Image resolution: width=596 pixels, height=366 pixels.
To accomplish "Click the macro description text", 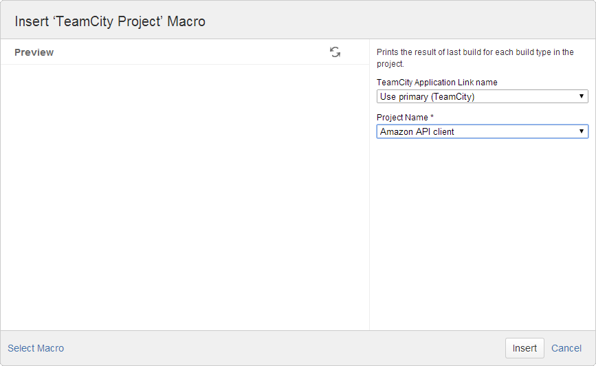I will coord(475,58).
